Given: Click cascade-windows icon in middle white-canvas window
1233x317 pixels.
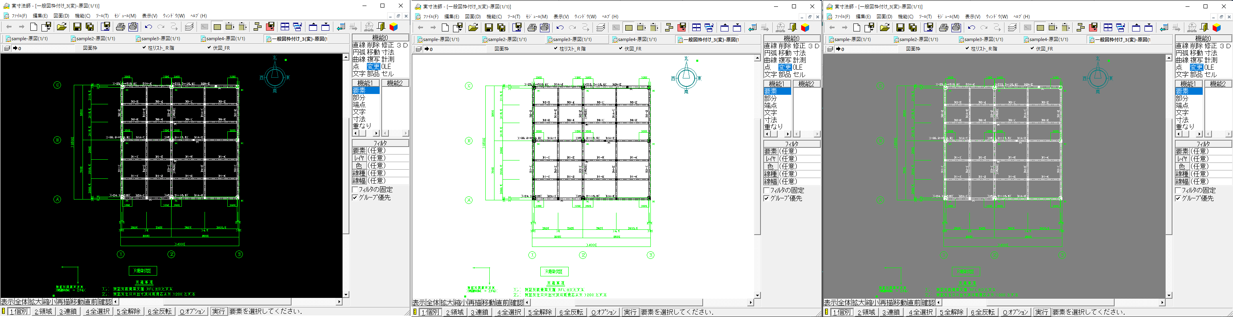Looking at the screenshot, I should coord(709,28).
